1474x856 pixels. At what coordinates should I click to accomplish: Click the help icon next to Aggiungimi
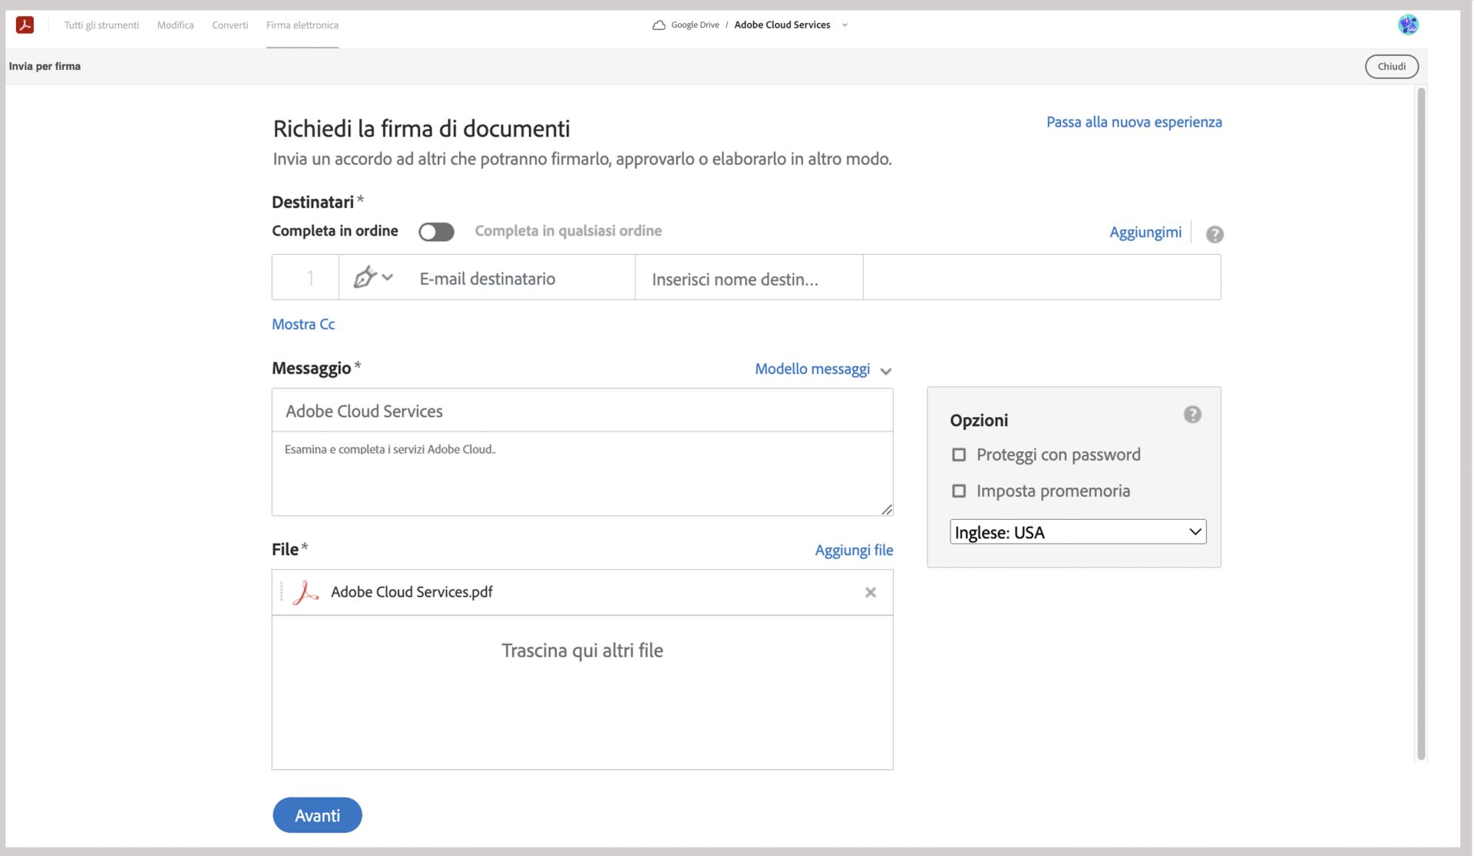[1215, 234]
